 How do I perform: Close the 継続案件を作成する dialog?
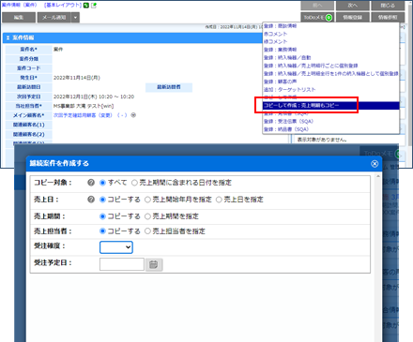coord(375,164)
